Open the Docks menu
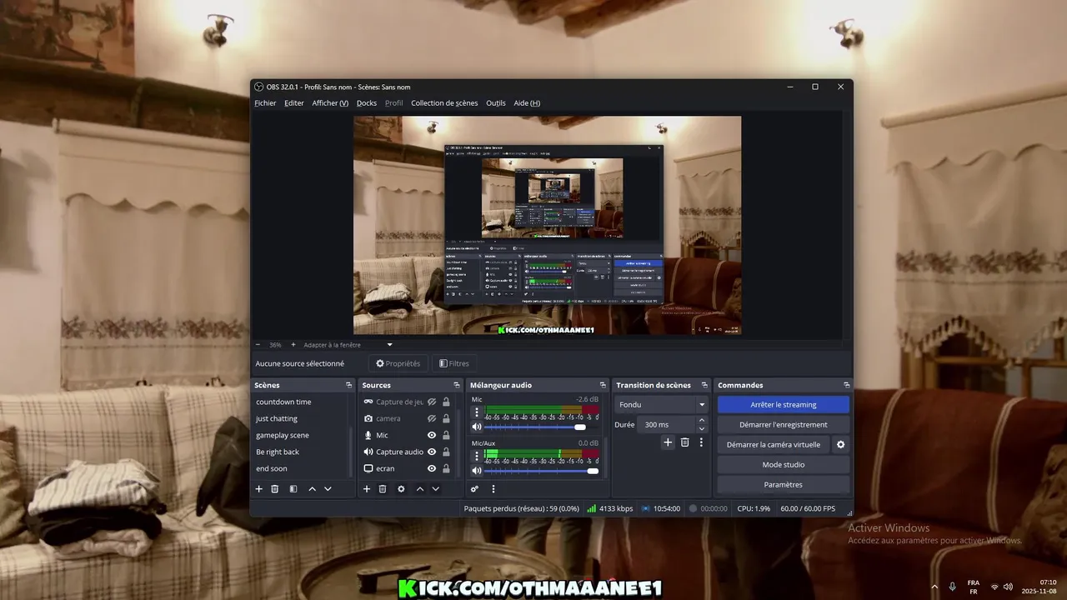 pyautogui.click(x=367, y=103)
